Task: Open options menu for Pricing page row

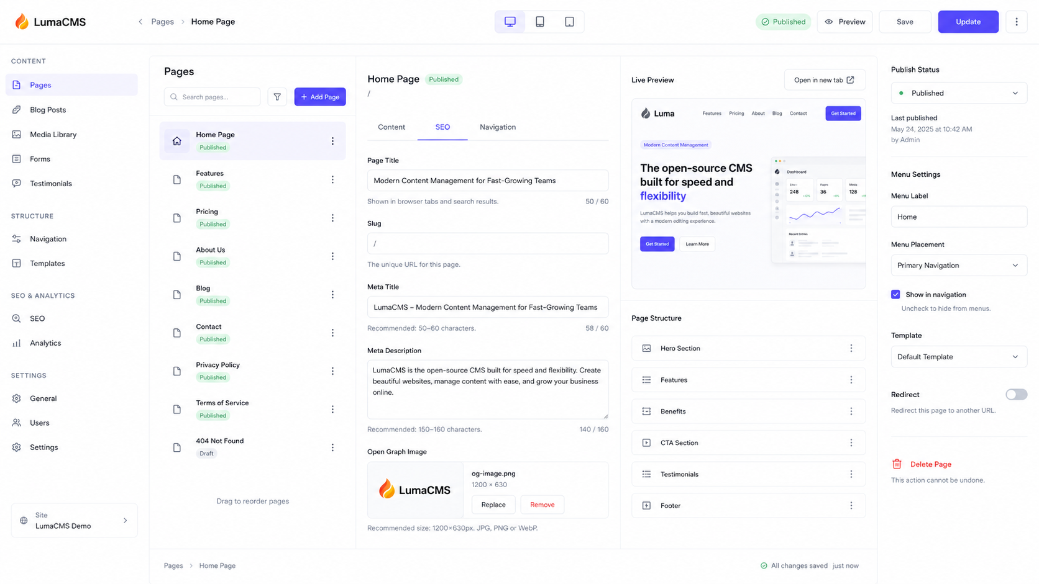Action: [x=332, y=218]
